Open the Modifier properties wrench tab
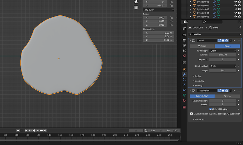The width and height of the screenshot is (243, 145). (184, 74)
